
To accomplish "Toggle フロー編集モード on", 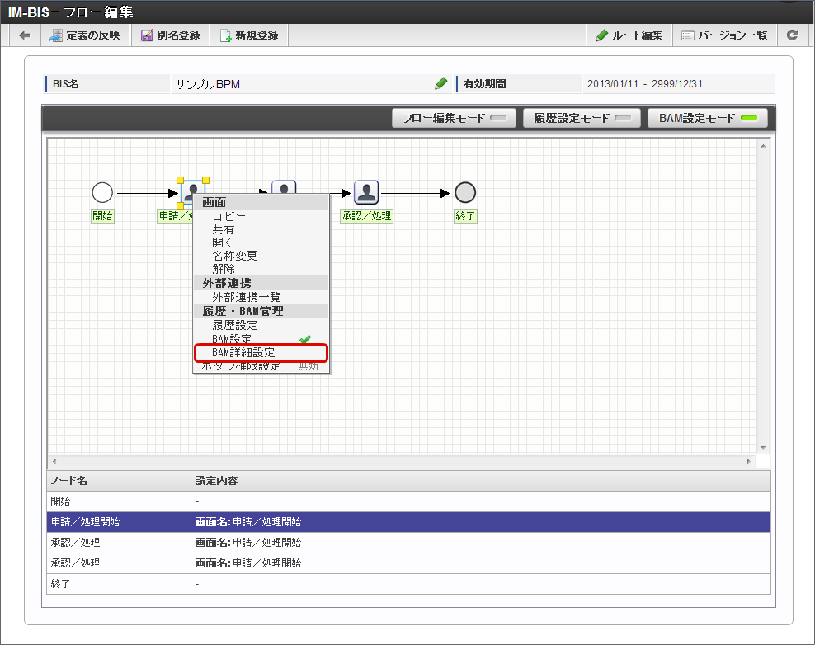I will 454,118.
